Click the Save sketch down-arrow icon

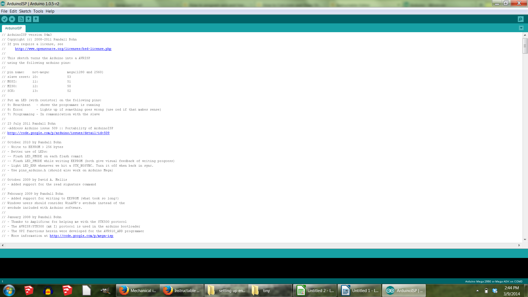click(36, 19)
